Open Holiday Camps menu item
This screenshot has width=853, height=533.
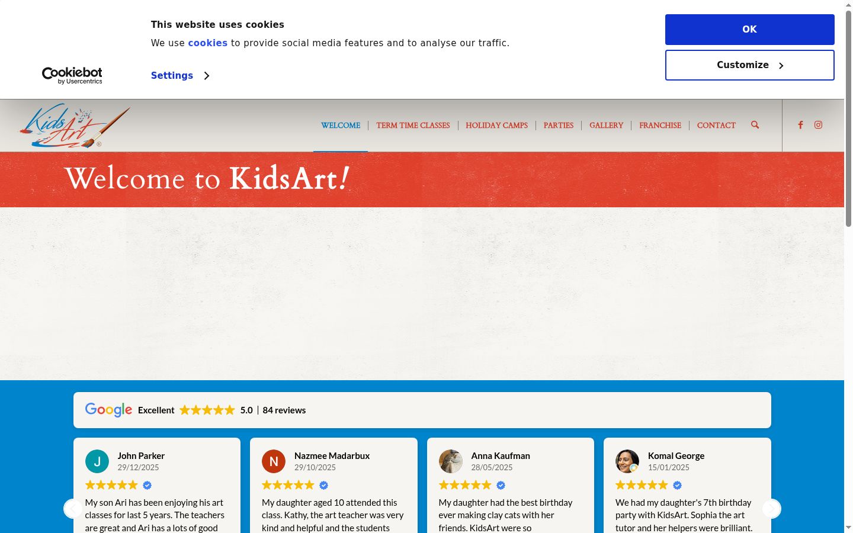496,126
